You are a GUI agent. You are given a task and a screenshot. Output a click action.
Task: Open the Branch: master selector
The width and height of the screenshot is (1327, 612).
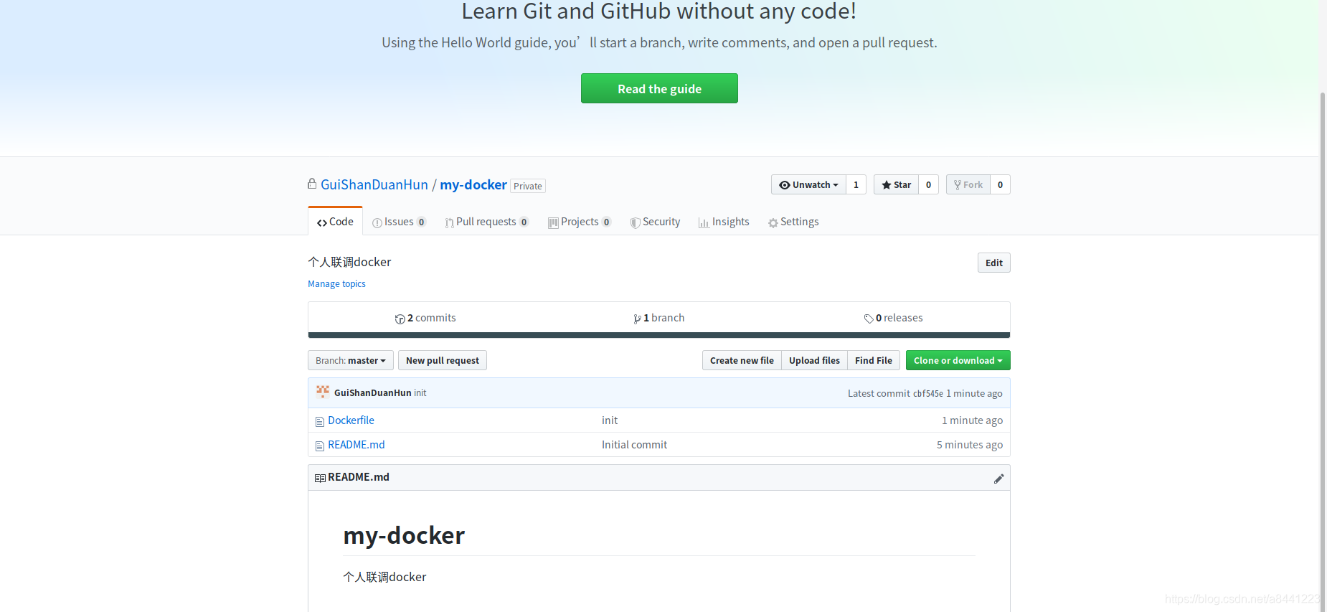tap(351, 360)
